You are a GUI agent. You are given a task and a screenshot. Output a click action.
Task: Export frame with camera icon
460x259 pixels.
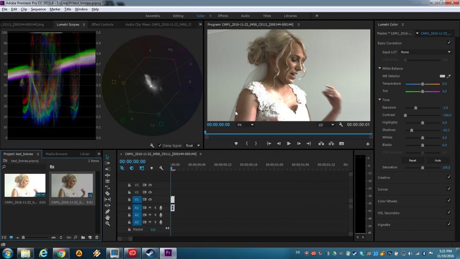pos(341,144)
